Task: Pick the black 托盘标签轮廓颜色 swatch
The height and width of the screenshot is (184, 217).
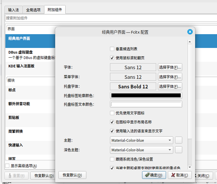Action: coord(146,96)
